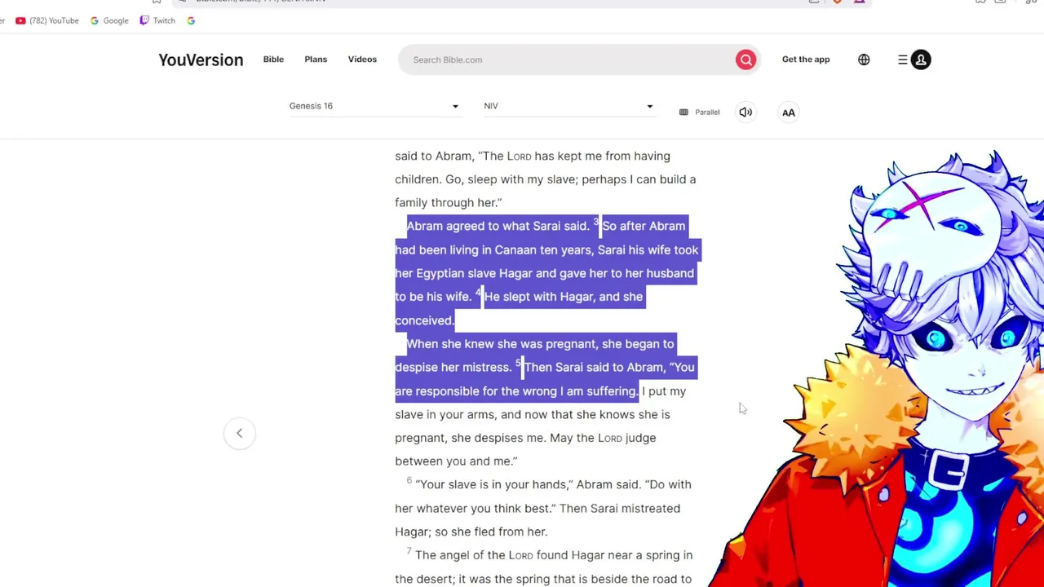Go to previous chapter arrow

tap(240, 433)
